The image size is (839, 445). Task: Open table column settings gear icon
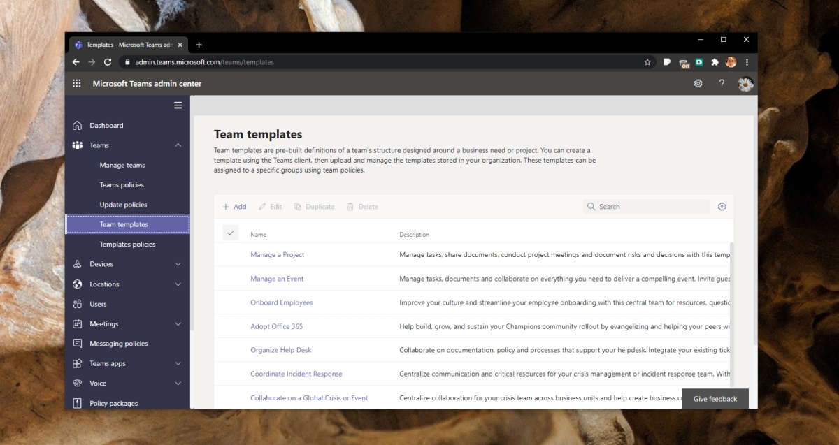coord(722,207)
